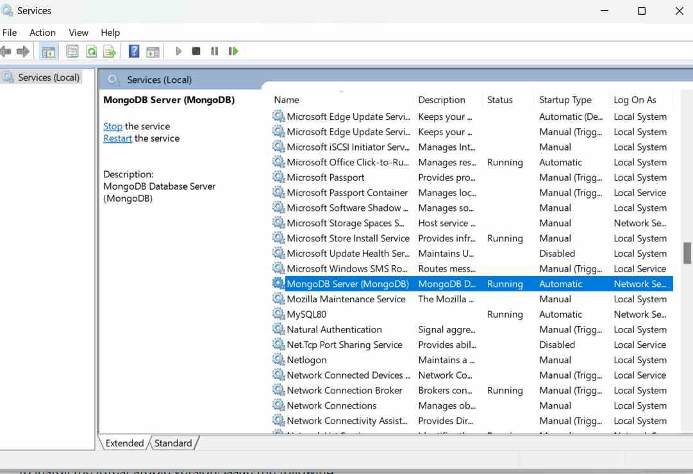Select the Network Connections service name
Viewport: 693px width, 474px height.
pyautogui.click(x=331, y=405)
